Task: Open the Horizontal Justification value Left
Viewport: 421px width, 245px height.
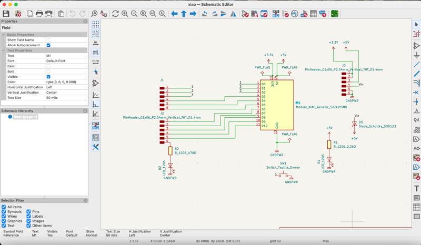Action: [66, 87]
